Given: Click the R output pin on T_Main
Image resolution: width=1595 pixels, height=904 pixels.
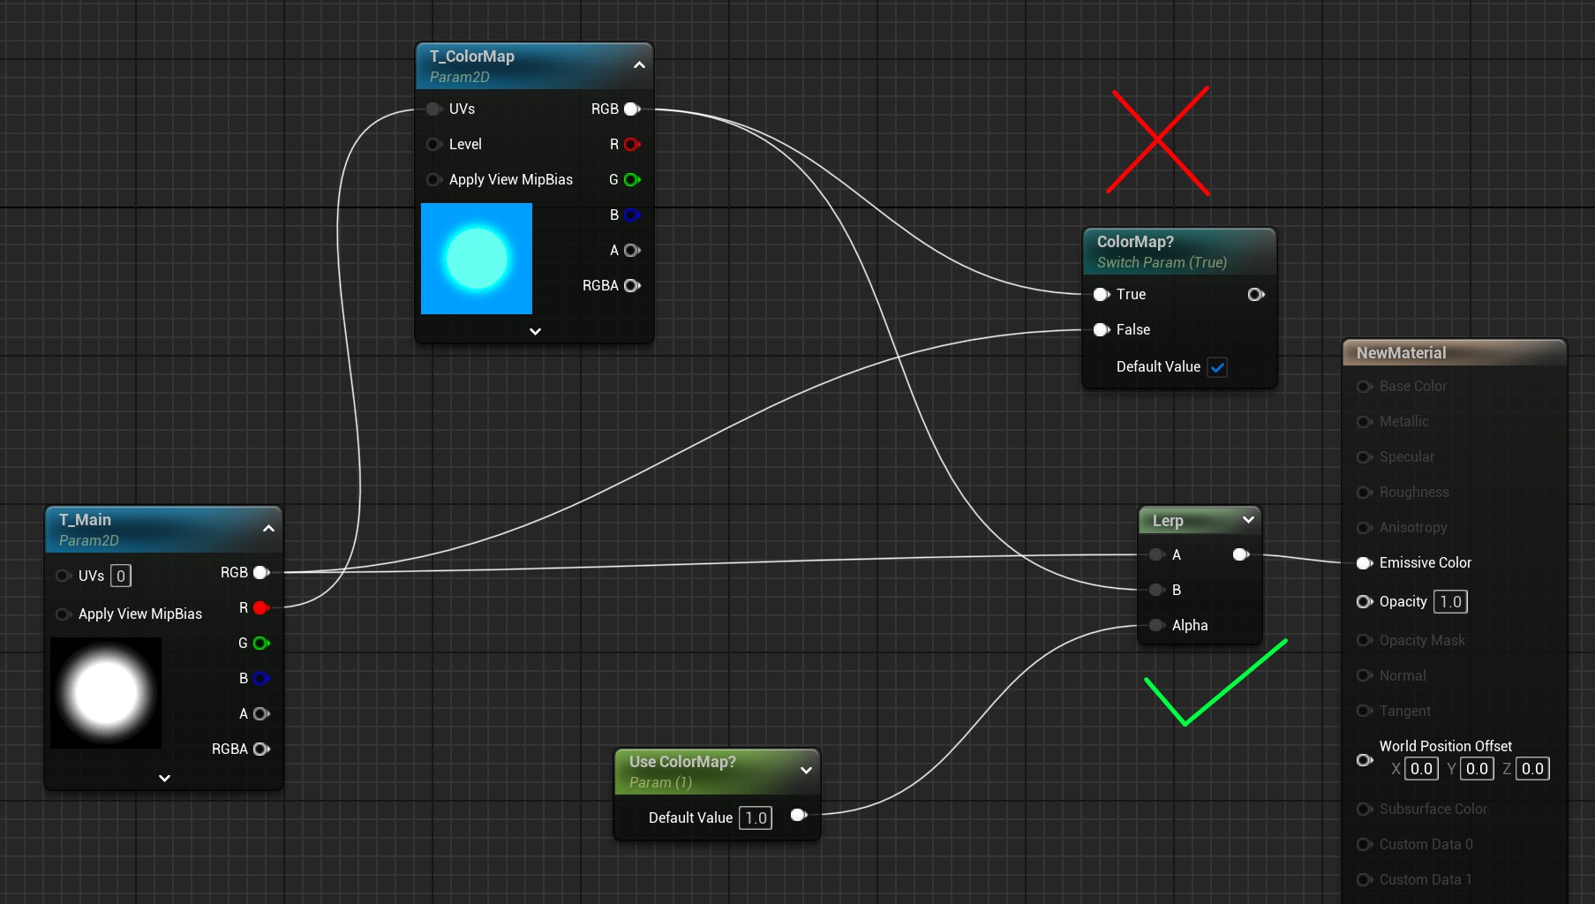Looking at the screenshot, I should tap(259, 607).
